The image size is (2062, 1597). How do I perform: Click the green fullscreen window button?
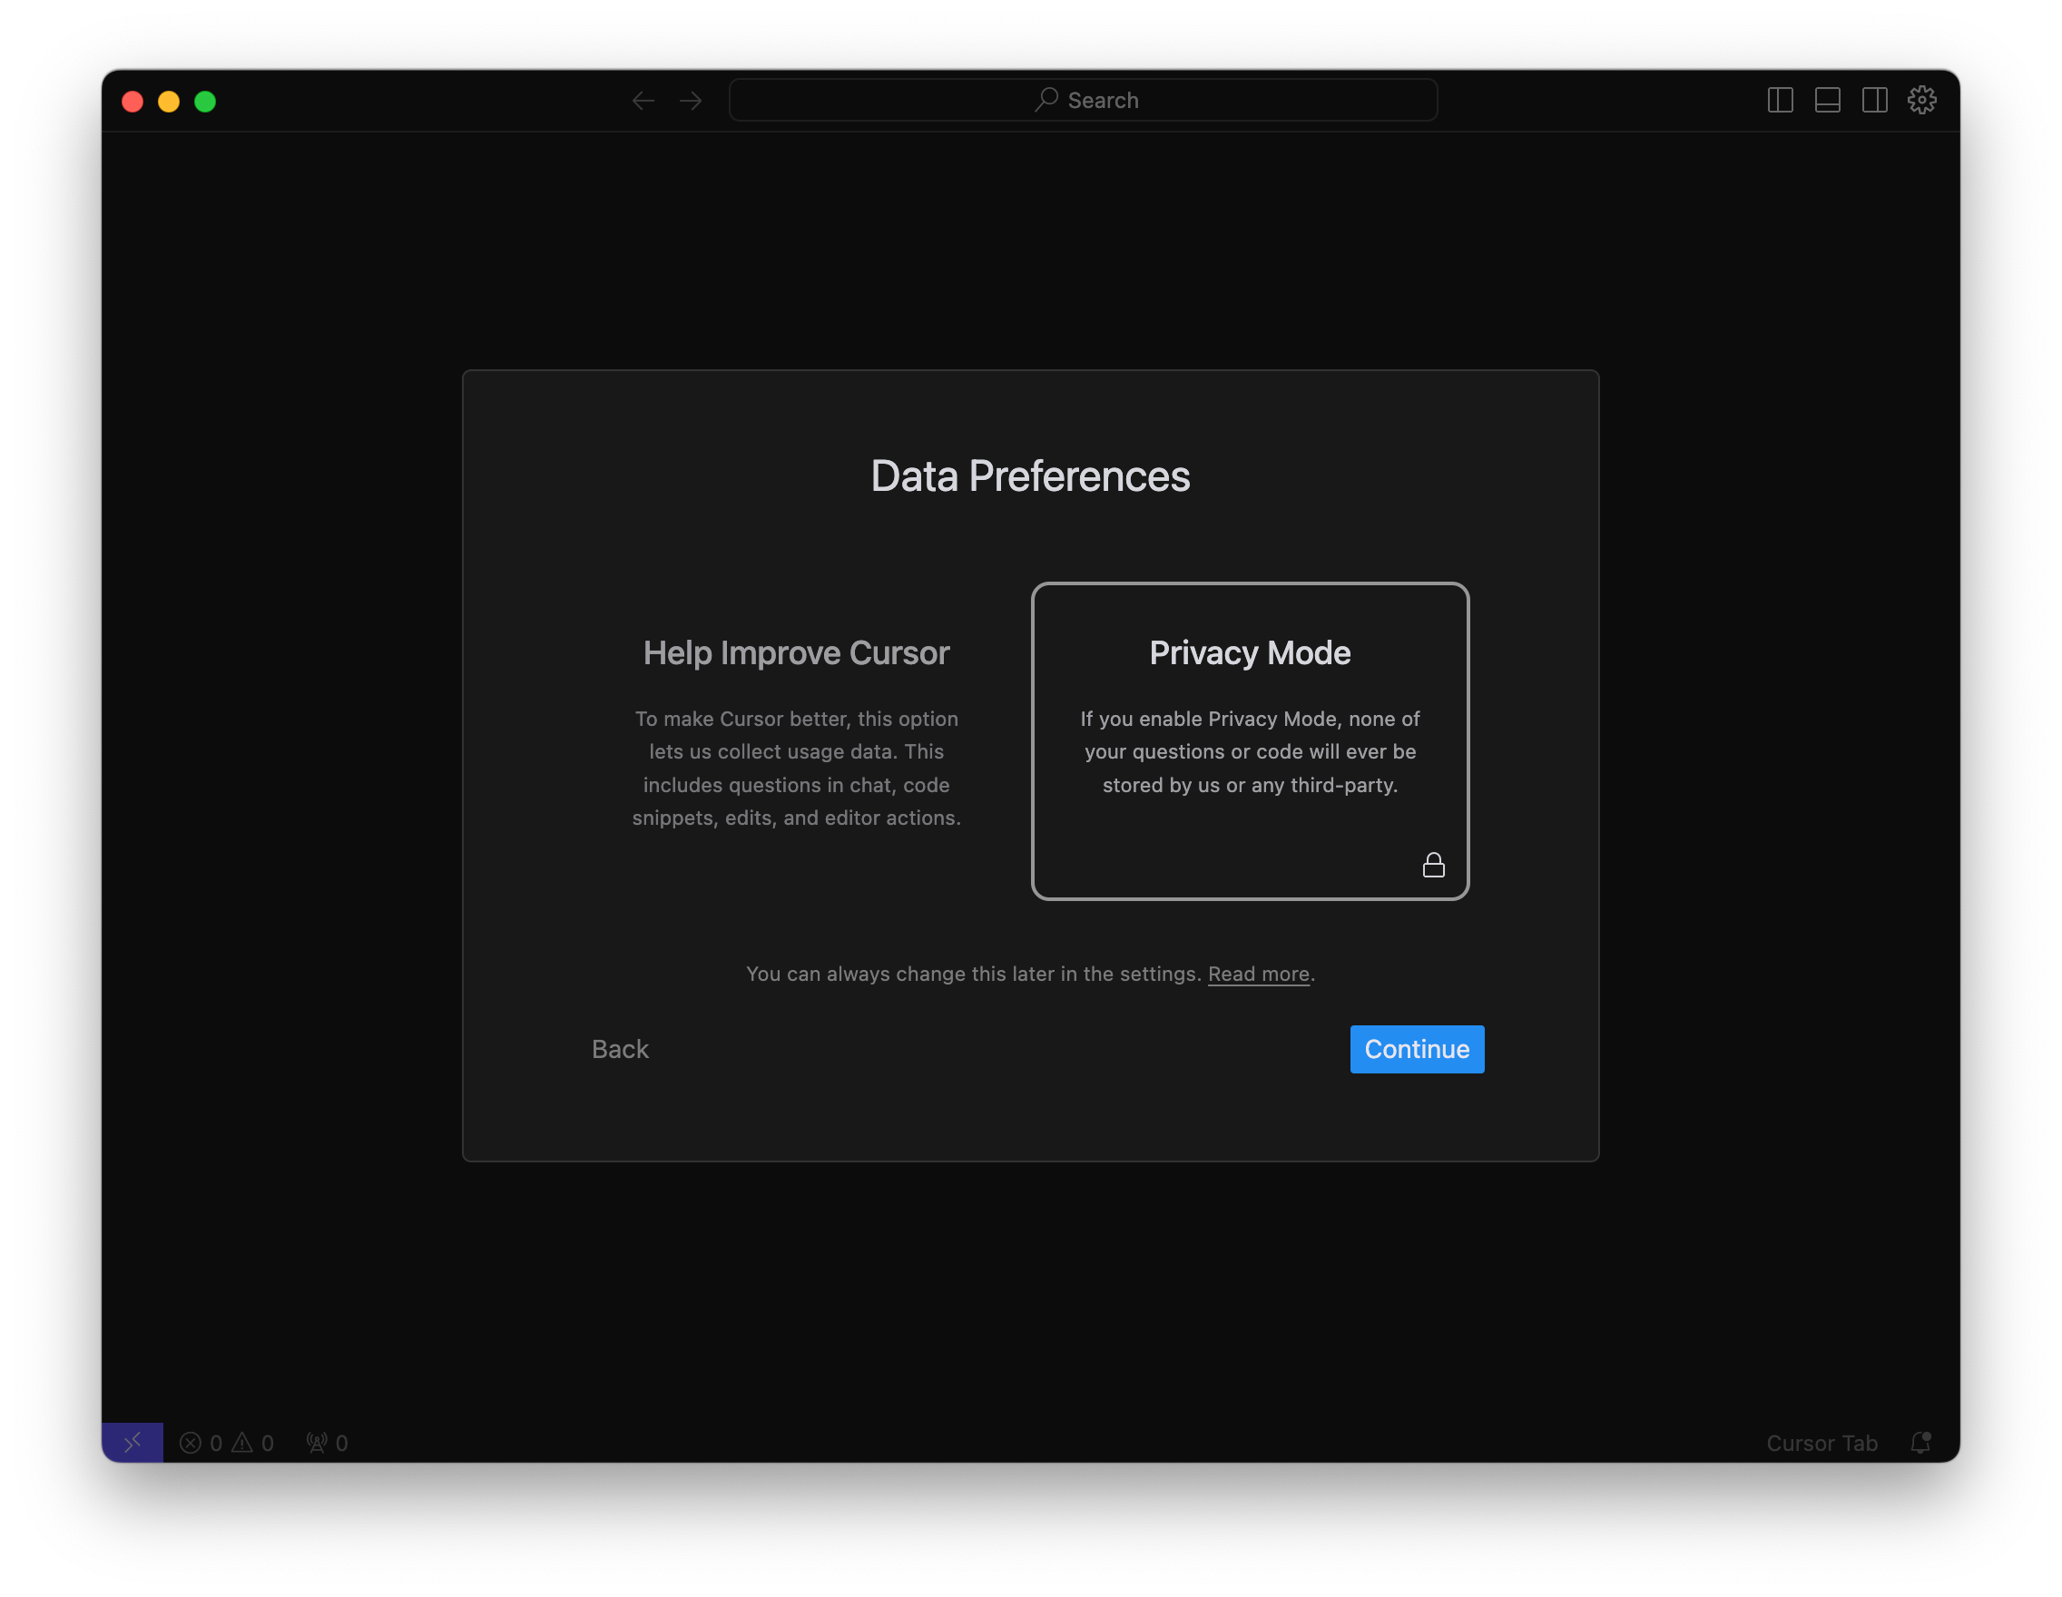point(205,102)
